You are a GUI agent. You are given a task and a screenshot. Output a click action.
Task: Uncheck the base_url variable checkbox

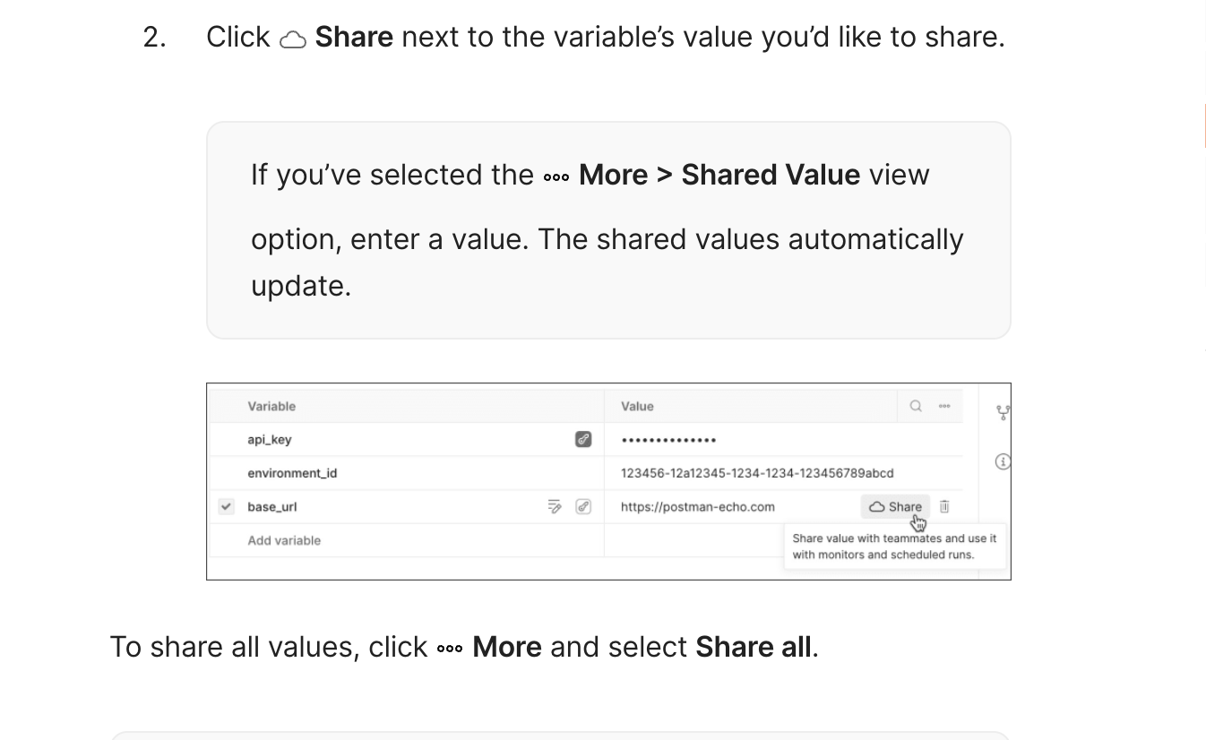tap(226, 506)
